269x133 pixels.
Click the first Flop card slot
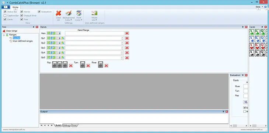tap(55, 65)
